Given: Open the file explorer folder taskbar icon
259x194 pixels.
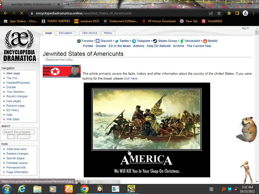Looking at the screenshot, I should click(37, 189).
